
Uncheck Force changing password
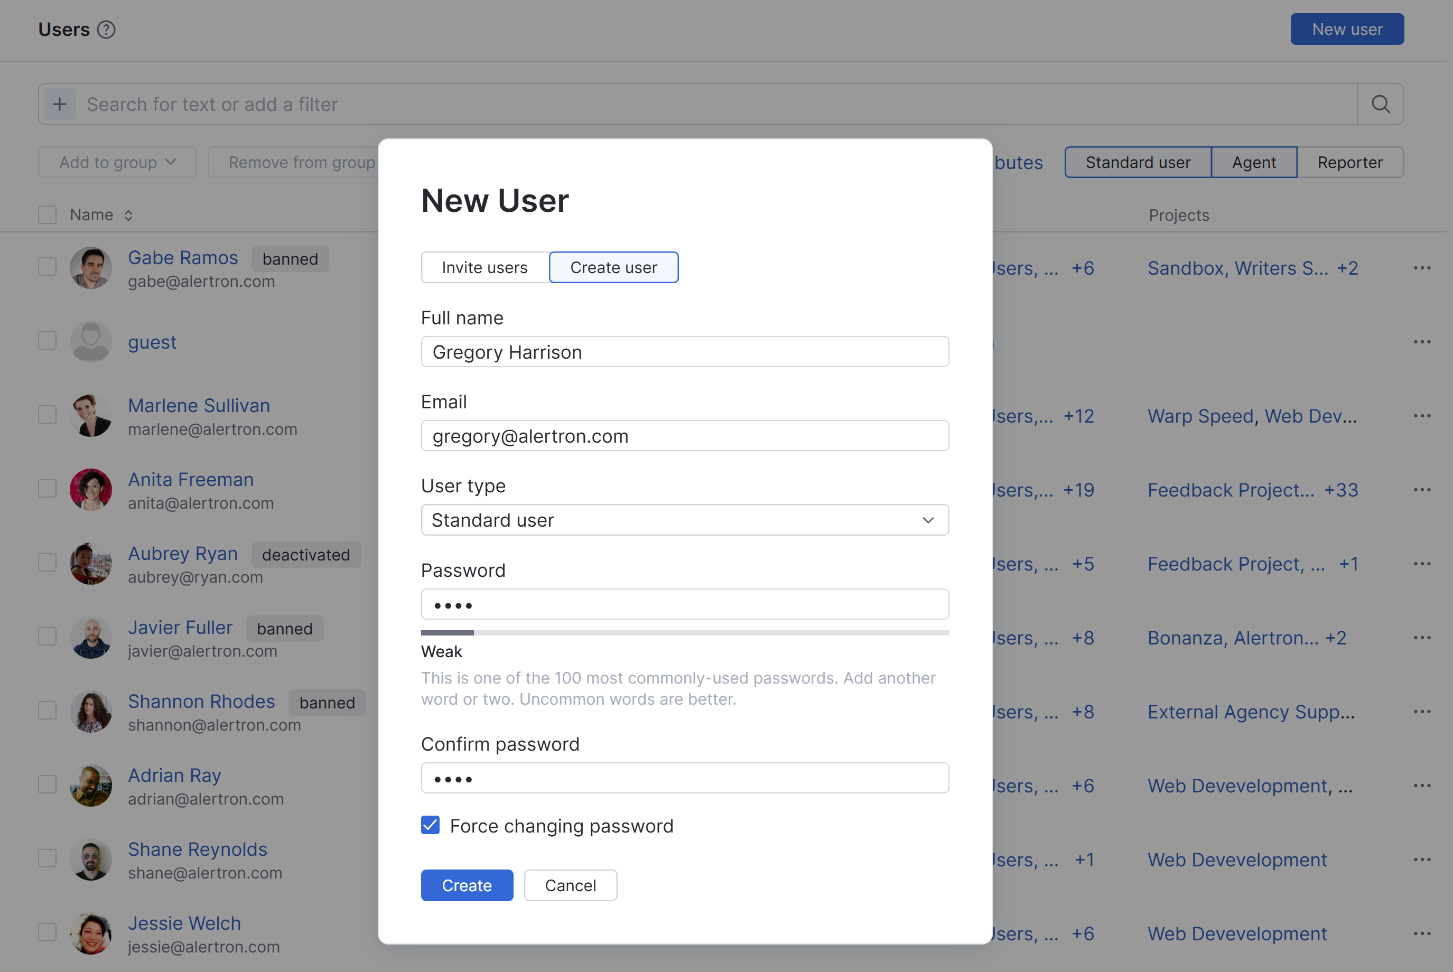430,825
